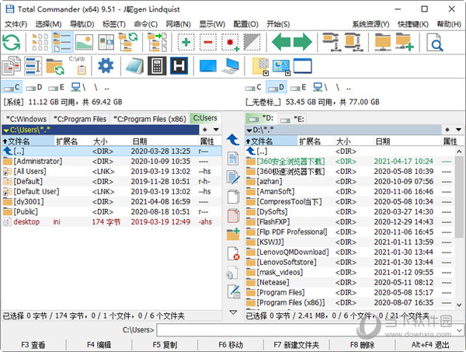Click the blue H icon
This screenshot has width=466, height=352.
pos(179,66)
